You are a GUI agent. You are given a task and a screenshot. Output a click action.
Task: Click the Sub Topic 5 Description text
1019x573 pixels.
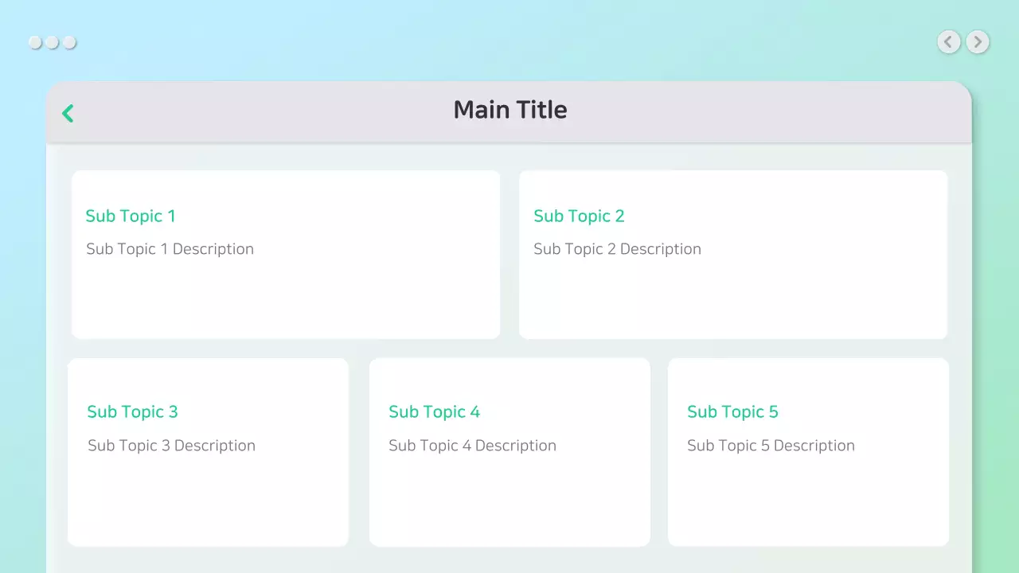[x=771, y=446]
